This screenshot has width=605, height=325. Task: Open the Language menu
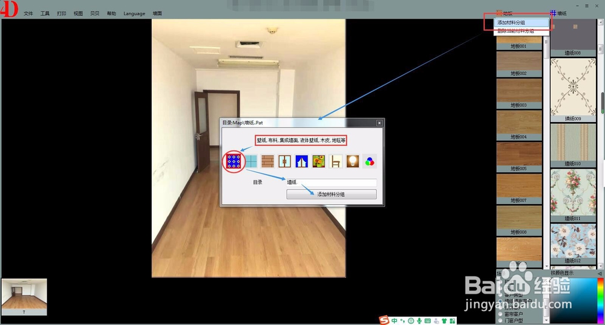134,13
